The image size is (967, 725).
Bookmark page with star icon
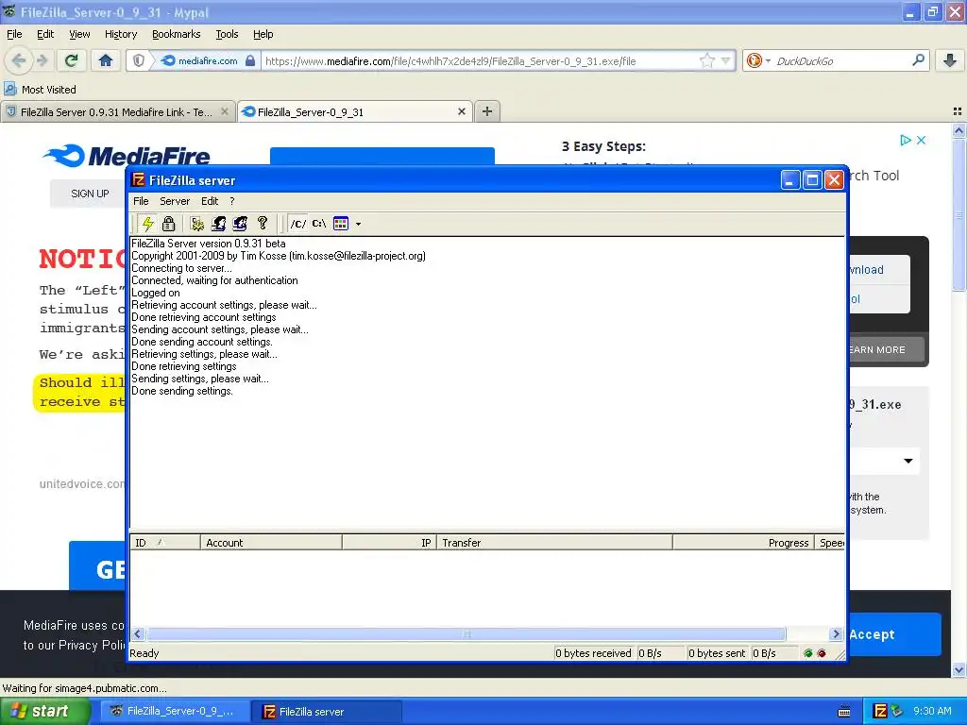pos(706,60)
